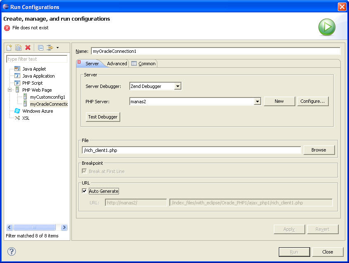Click 'Filter matched 8 of 8 items' text

point(32,236)
